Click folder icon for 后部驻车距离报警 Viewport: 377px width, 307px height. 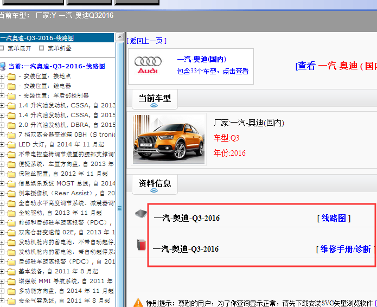pyautogui.click(x=11, y=262)
